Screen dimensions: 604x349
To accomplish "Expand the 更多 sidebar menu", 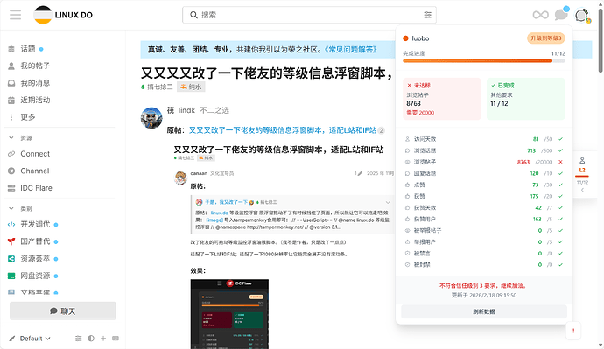I will [x=28, y=117].
